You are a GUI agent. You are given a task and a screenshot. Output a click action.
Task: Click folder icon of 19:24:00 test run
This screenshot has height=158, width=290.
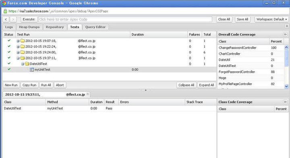(23, 52)
